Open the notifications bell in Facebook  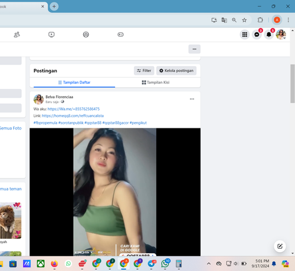click(x=269, y=35)
